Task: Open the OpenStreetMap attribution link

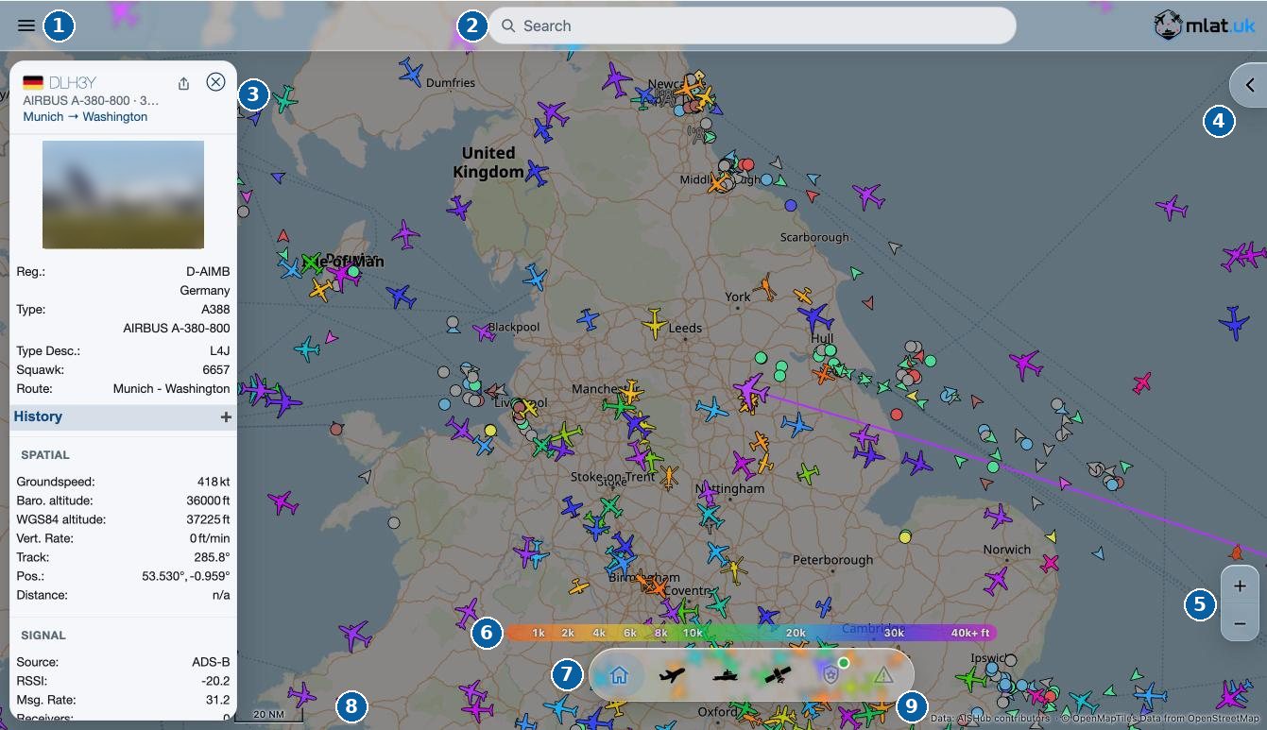Action: [x=1224, y=719]
